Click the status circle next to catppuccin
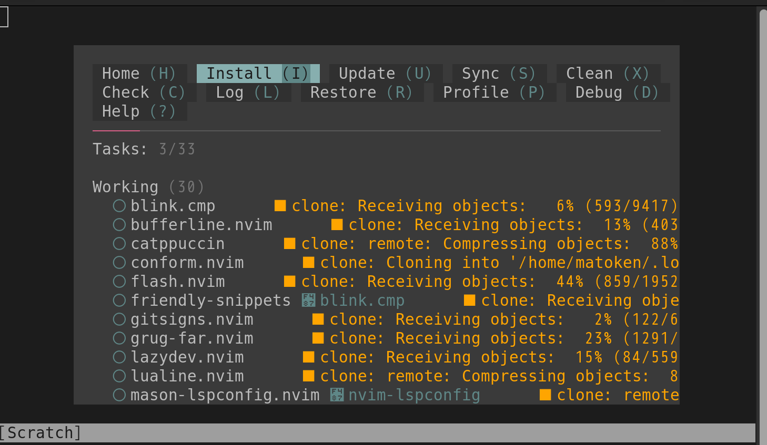767x445 pixels. pos(119,244)
